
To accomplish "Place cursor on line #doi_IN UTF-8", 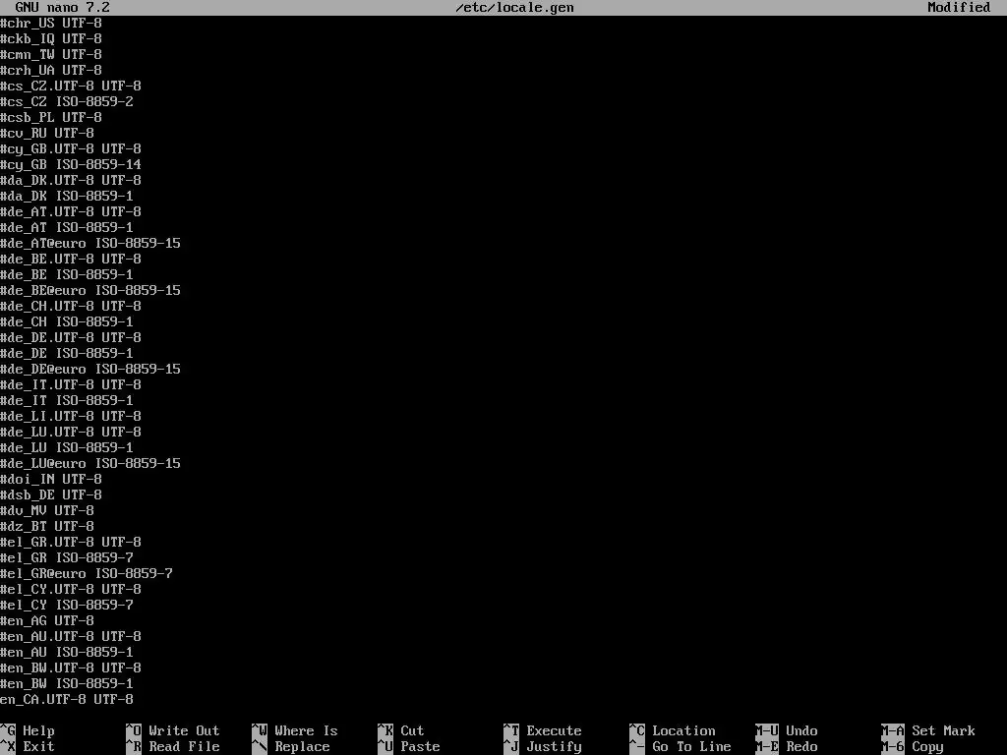I will coord(51,479).
